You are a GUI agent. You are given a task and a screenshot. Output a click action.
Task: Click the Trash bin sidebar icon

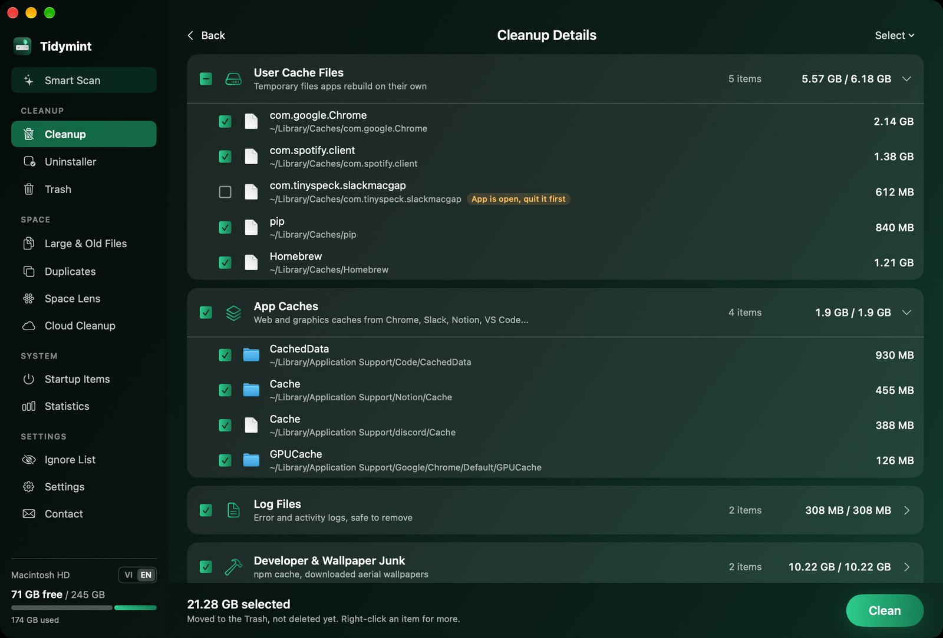pos(29,189)
